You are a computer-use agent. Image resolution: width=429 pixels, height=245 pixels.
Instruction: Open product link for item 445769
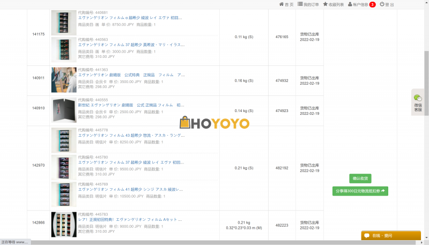130,189
